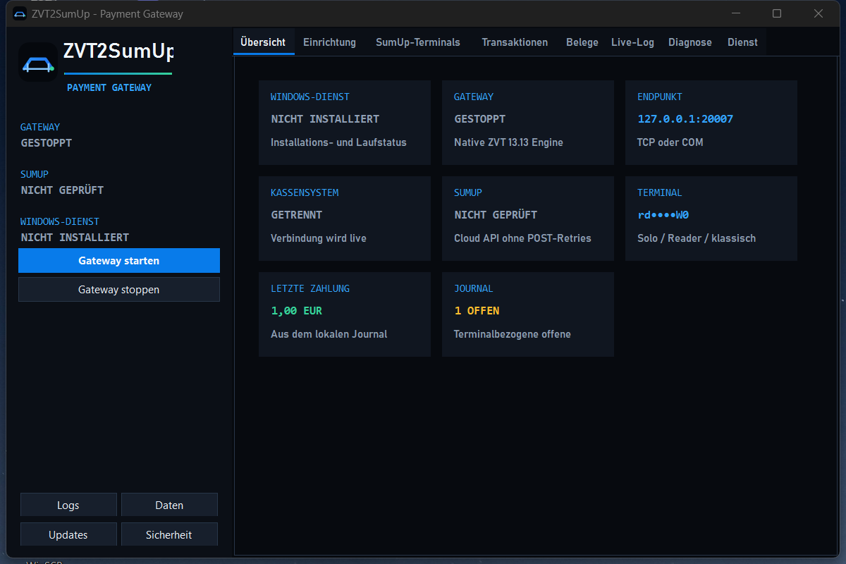
Task: Minimize the ZVT2SumUp window
Action: 736,13
